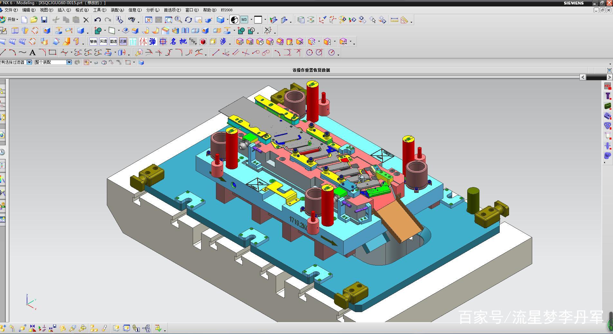The width and height of the screenshot is (613, 334).
Task: Click the Save file icon
Action: tap(44, 20)
